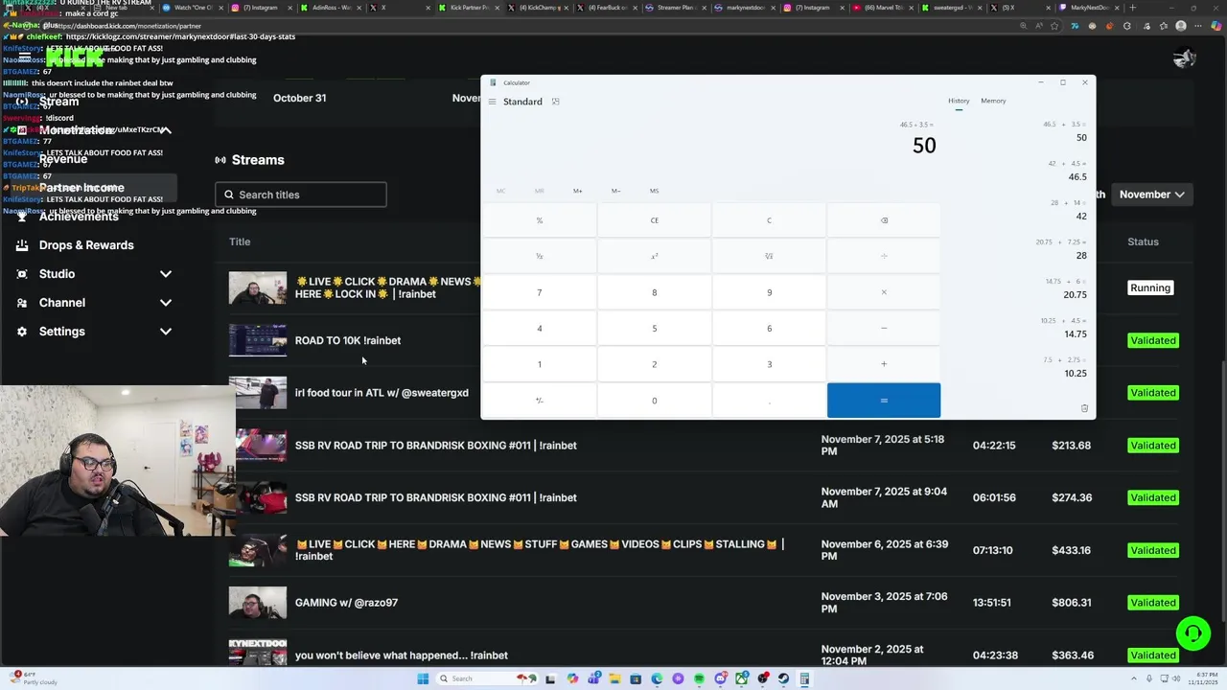Open Steam from the taskbar
Image resolution: width=1227 pixels, height=690 pixels.
click(783, 678)
